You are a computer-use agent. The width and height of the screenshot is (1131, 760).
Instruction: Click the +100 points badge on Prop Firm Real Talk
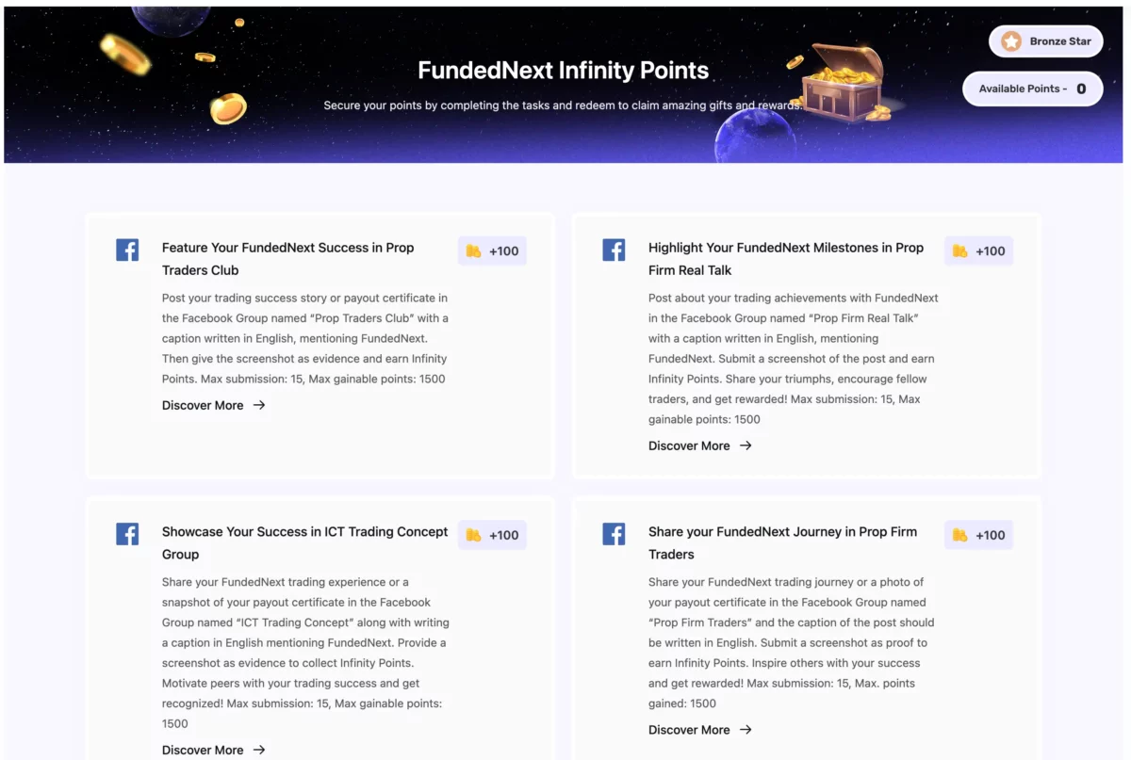(x=978, y=251)
